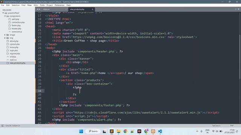Open the clock and date panel

pos(229,131)
